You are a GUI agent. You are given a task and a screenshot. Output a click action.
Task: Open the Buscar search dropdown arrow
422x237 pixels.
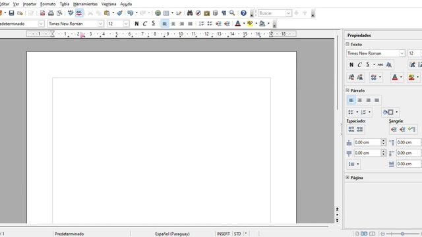[x=288, y=13]
